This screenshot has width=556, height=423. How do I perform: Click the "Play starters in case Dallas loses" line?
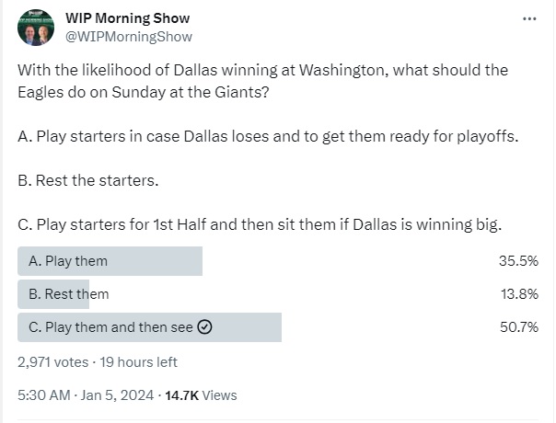pos(268,136)
